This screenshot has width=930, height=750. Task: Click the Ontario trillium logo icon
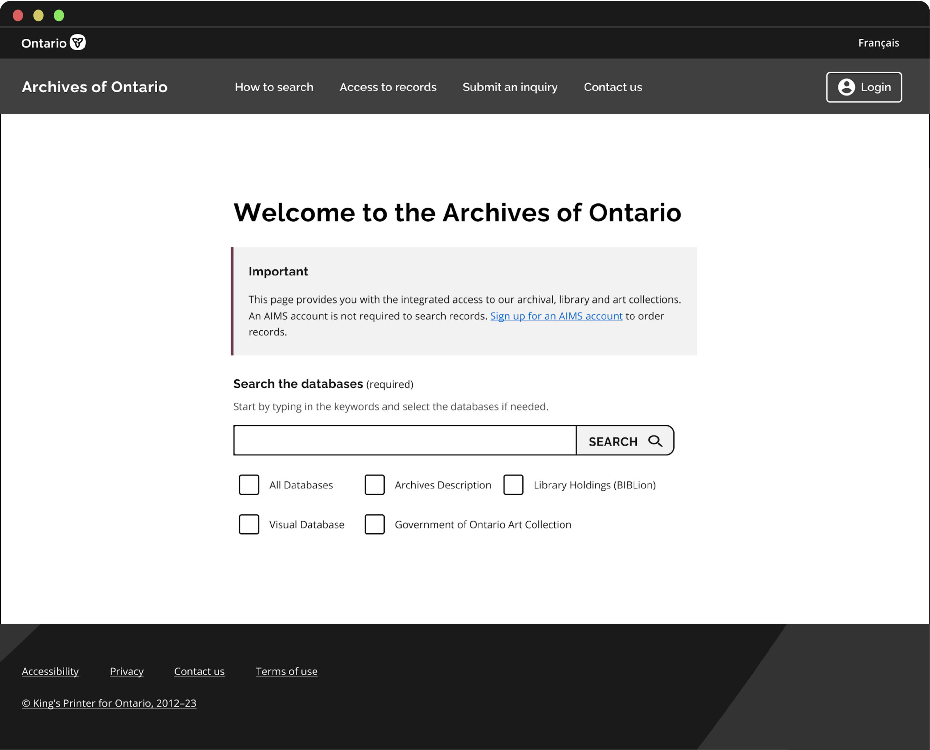click(78, 42)
